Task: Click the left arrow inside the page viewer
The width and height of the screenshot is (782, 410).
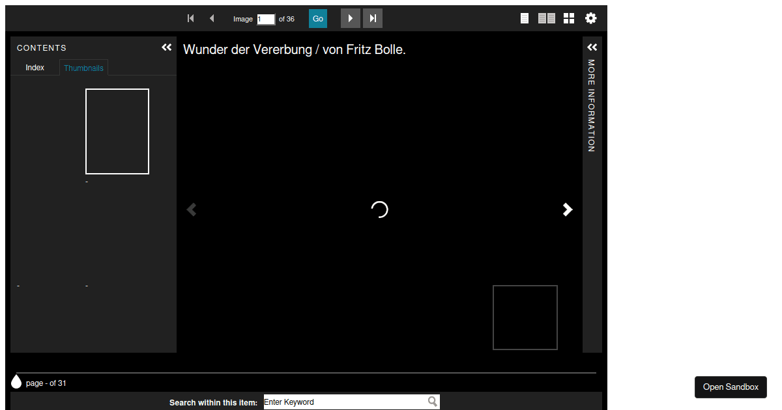Action: [x=191, y=210]
